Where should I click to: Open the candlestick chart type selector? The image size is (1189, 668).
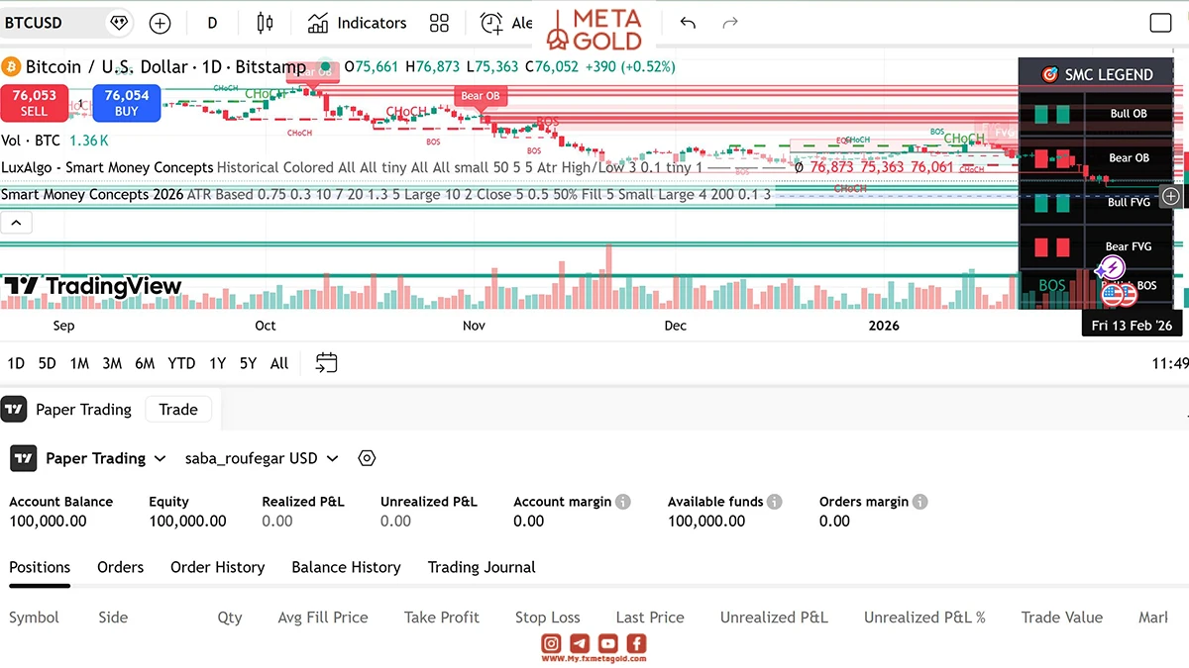pyautogui.click(x=264, y=23)
